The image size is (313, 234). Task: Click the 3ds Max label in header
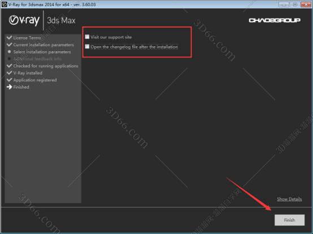click(61, 20)
